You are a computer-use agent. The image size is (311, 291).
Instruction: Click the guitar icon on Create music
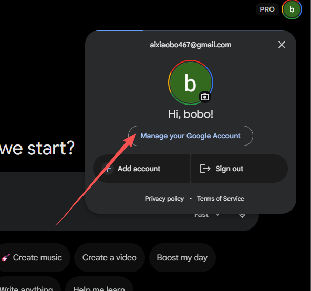click(x=6, y=257)
